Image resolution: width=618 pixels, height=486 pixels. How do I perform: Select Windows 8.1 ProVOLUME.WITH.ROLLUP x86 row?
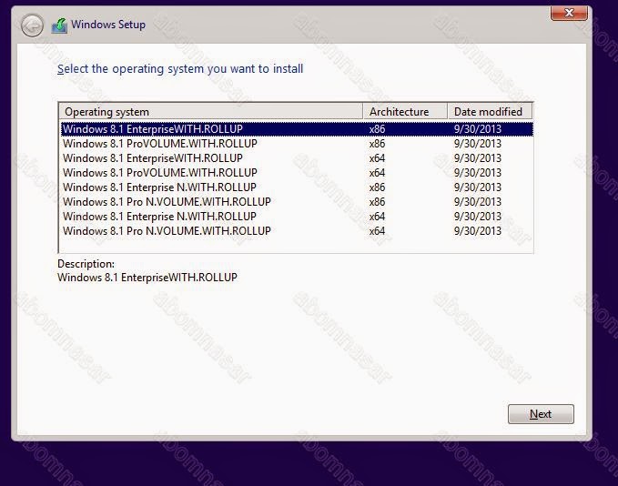[297, 144]
